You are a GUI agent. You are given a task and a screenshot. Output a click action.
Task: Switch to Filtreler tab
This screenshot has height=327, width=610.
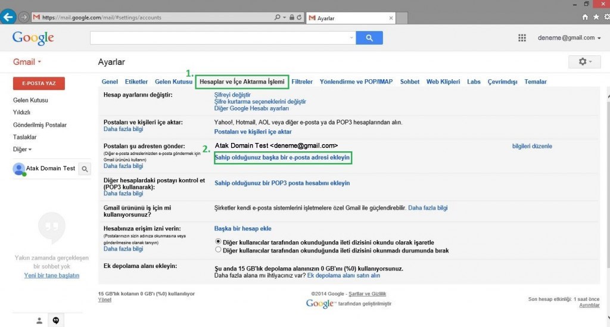pyautogui.click(x=302, y=82)
